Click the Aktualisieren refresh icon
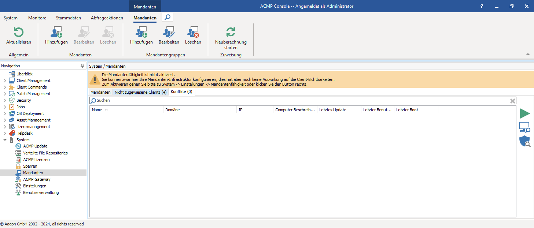The image size is (534, 228). coord(18,33)
